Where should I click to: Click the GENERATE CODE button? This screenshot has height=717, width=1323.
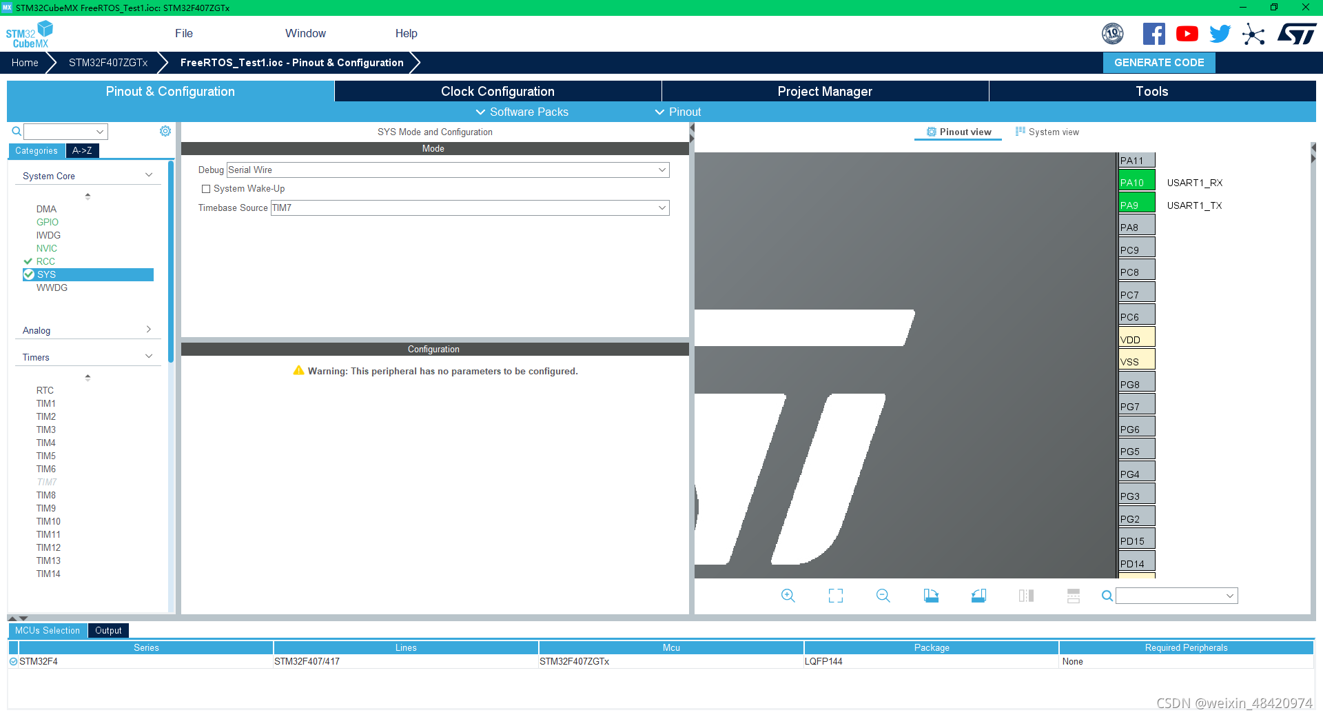pyautogui.click(x=1159, y=62)
